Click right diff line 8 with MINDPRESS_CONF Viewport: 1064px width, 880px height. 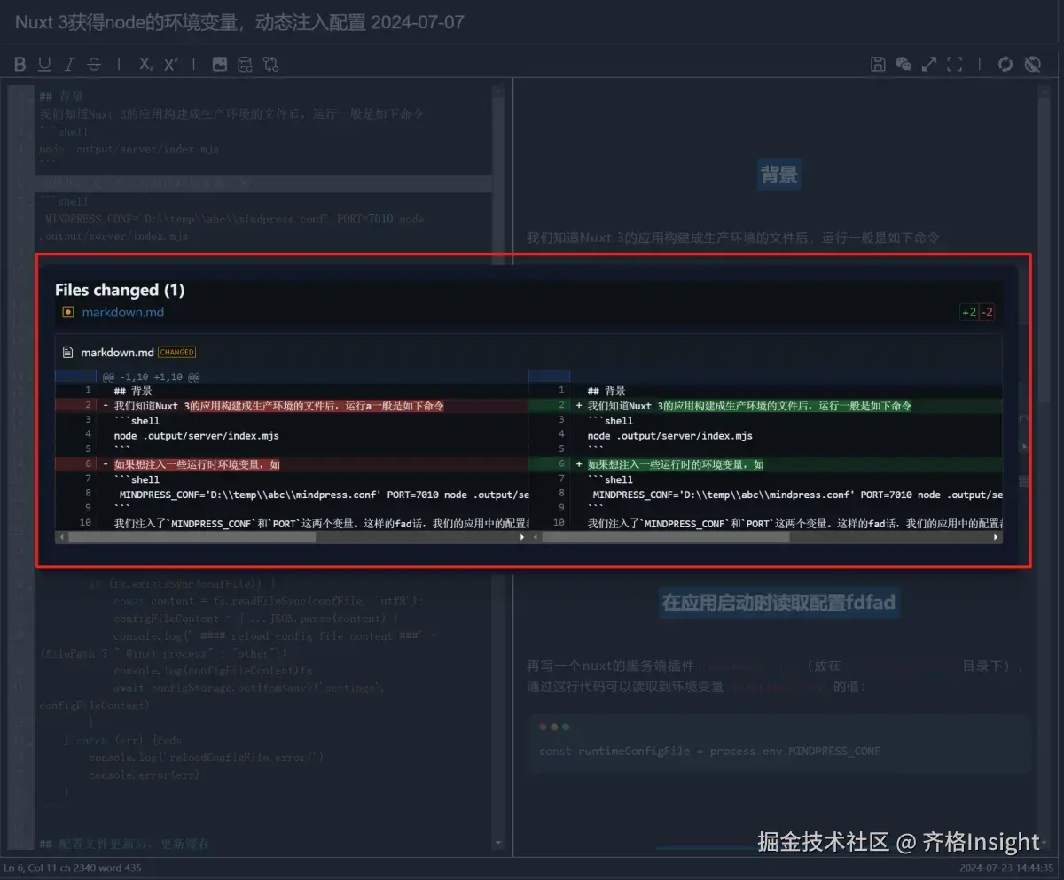point(765,494)
